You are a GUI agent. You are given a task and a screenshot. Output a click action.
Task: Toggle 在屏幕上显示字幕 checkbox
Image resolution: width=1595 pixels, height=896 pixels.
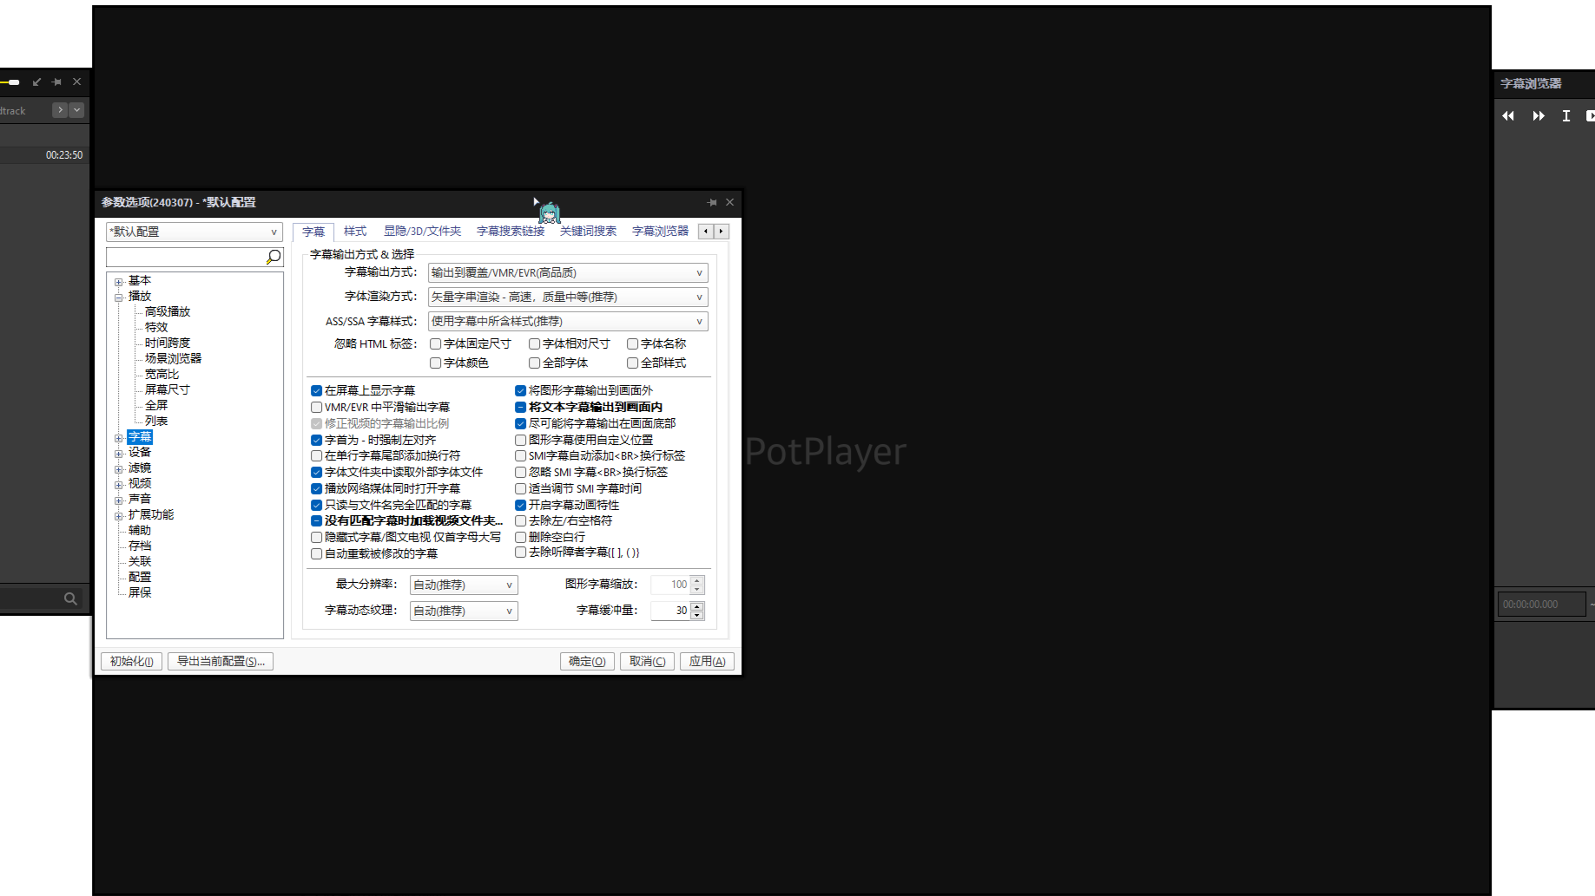point(317,390)
